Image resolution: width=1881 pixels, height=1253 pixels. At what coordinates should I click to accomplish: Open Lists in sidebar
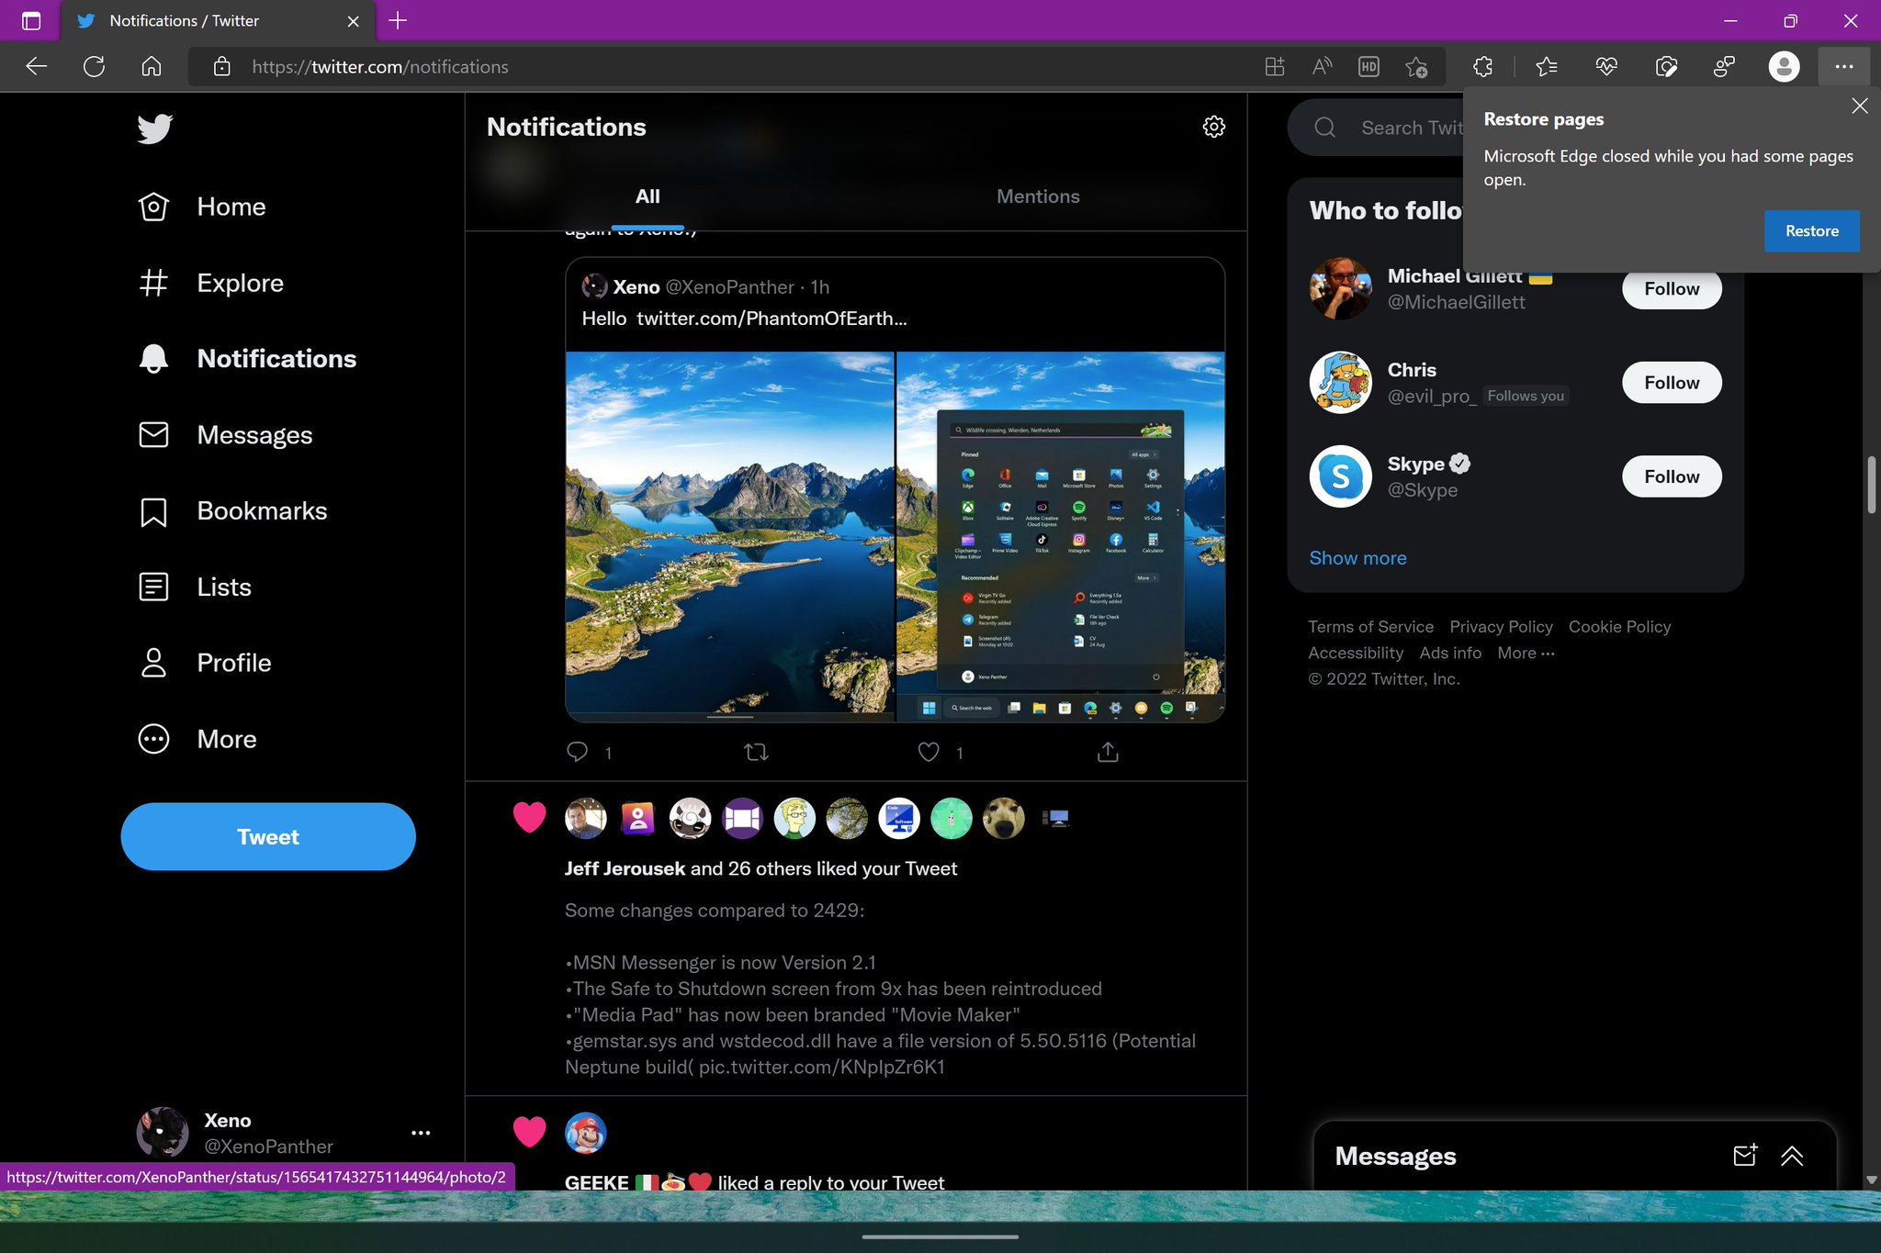coord(195,587)
